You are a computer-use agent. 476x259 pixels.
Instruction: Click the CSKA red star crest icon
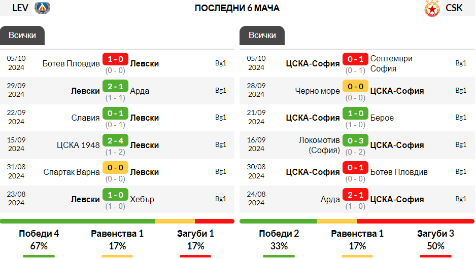(x=432, y=9)
